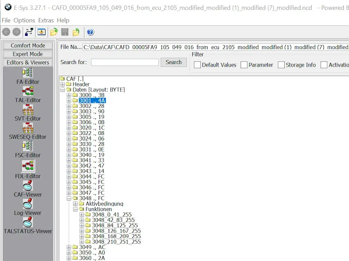Image resolution: width=349 pixels, height=261 pixels.
Task: Click the BMW logo in title bar
Action: click(8, 7)
